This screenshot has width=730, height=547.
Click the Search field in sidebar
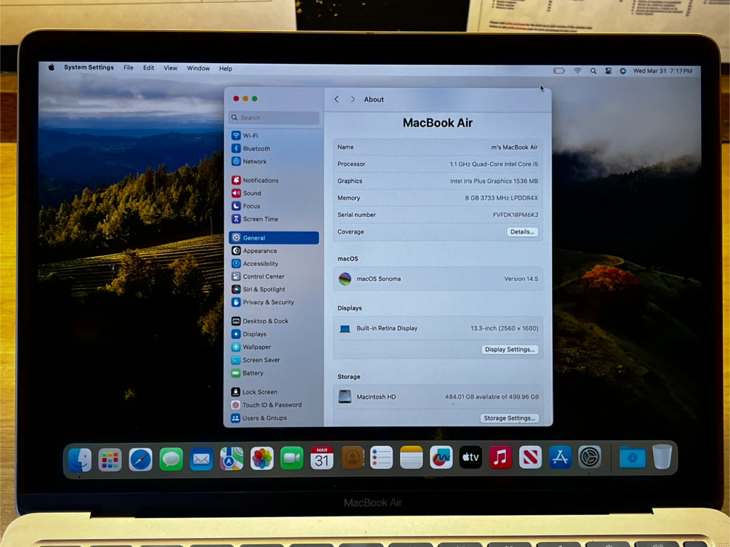(x=274, y=118)
